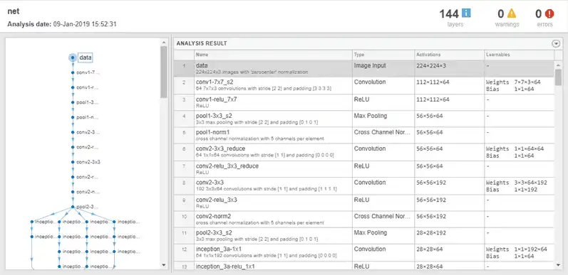Image resolution: width=568 pixels, height=275 pixels.
Task: Click the pool1-3 graph node dot
Action: (73, 102)
